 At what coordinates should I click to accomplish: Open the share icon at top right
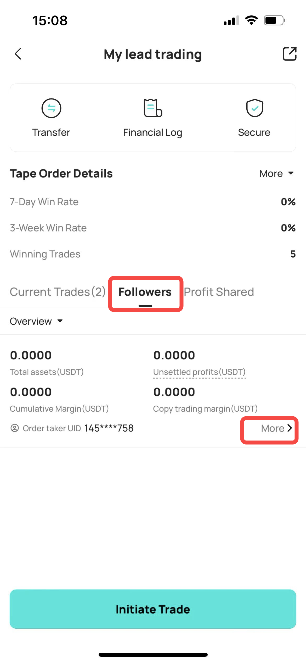[290, 54]
